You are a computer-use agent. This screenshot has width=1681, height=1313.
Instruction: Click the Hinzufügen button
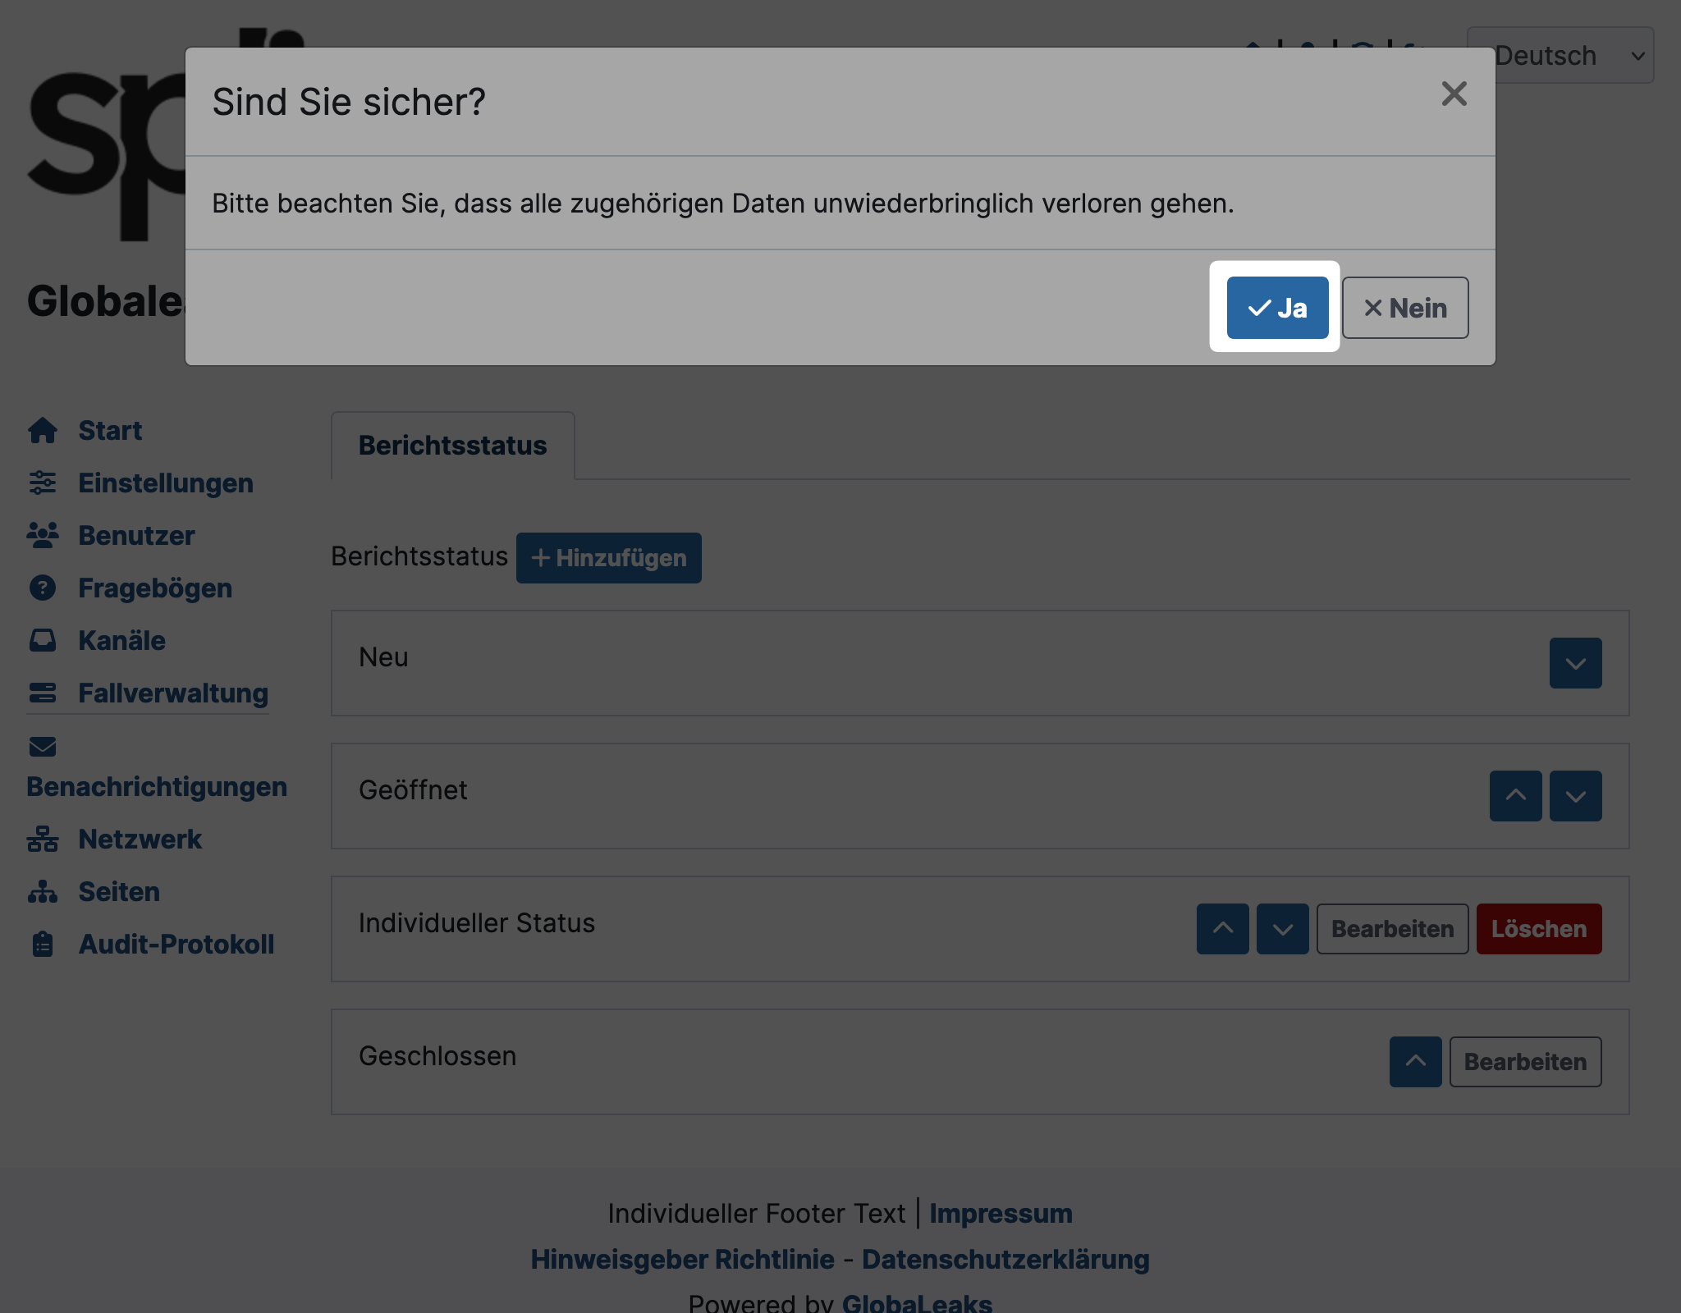pos(609,558)
